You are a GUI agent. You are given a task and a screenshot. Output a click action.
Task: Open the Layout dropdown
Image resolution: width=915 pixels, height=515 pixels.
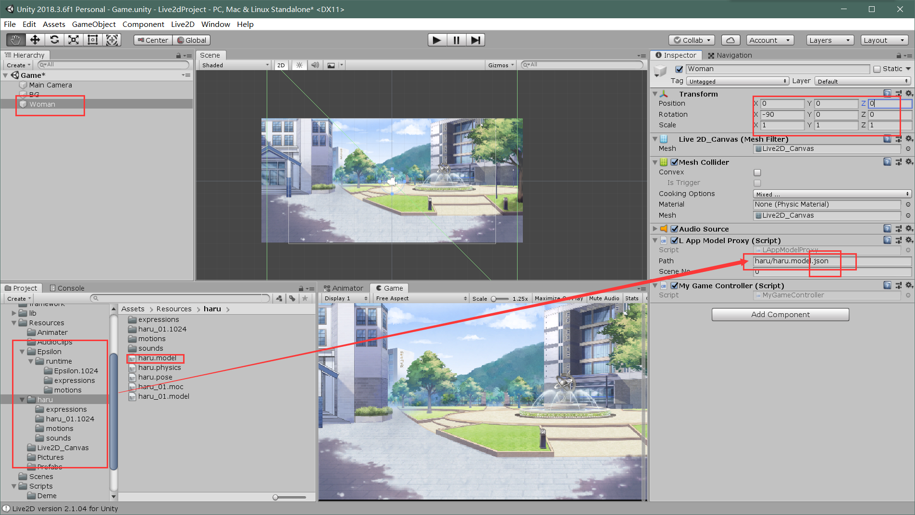pos(884,40)
